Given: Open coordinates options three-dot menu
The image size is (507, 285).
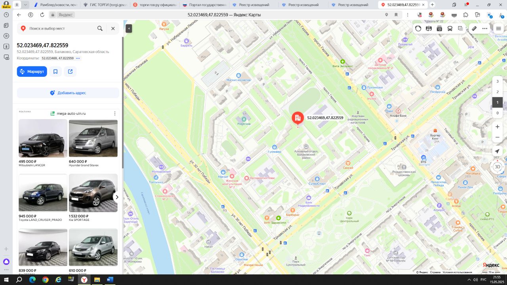Looking at the screenshot, I should [x=78, y=58].
